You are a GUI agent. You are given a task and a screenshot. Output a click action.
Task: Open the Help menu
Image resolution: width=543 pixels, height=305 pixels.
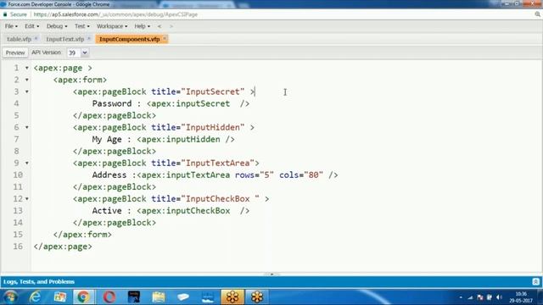click(x=142, y=26)
